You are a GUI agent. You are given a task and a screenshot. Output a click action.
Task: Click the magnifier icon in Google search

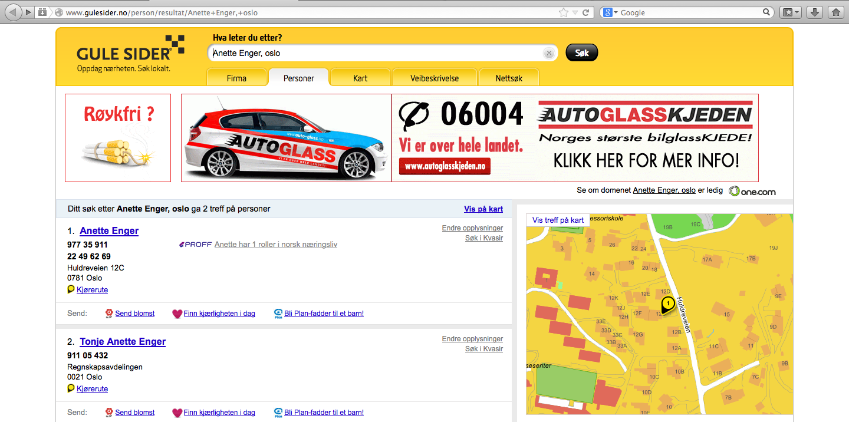[x=766, y=12]
